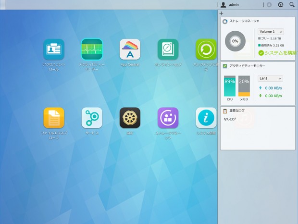
Task: Click the admin user icon
Action: pyautogui.click(x=223, y=5)
